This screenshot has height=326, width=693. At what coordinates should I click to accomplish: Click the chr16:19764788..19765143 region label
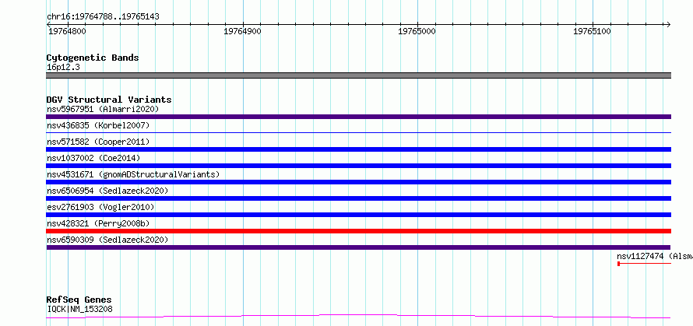point(103,17)
